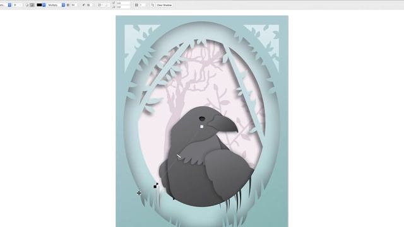Image resolution: width=404 pixels, height=227 pixels.
Task: Select the outer drop shadow icon
Action: pyautogui.click(x=27, y=5)
